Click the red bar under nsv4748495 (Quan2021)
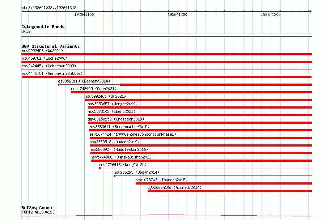Image resolution: width=322 pixels, height=220 pixels. pos(192,92)
